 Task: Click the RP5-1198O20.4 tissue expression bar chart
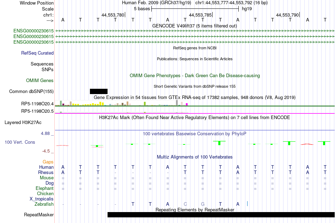coord(121,103)
